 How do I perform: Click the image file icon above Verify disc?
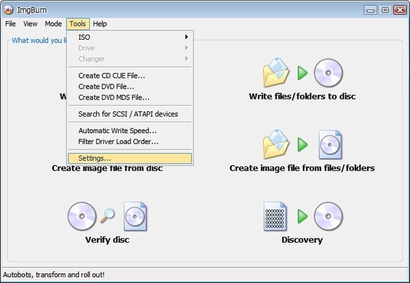pos(135,216)
